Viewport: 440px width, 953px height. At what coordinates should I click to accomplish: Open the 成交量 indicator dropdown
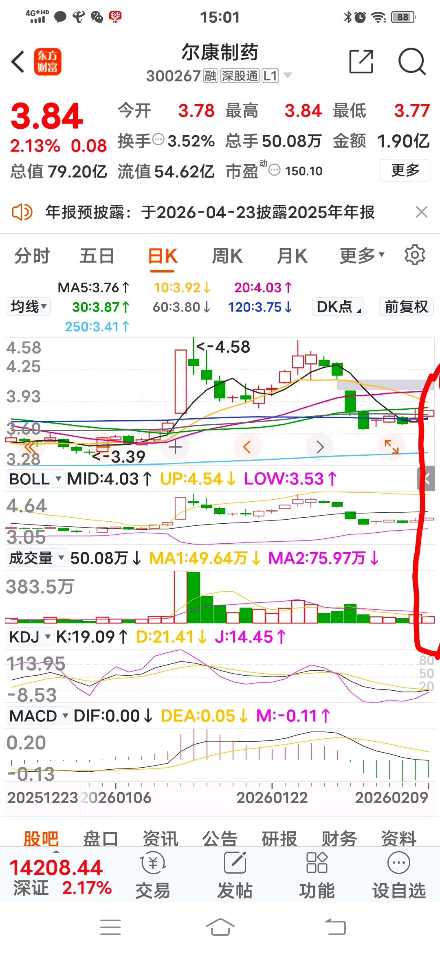(37, 558)
